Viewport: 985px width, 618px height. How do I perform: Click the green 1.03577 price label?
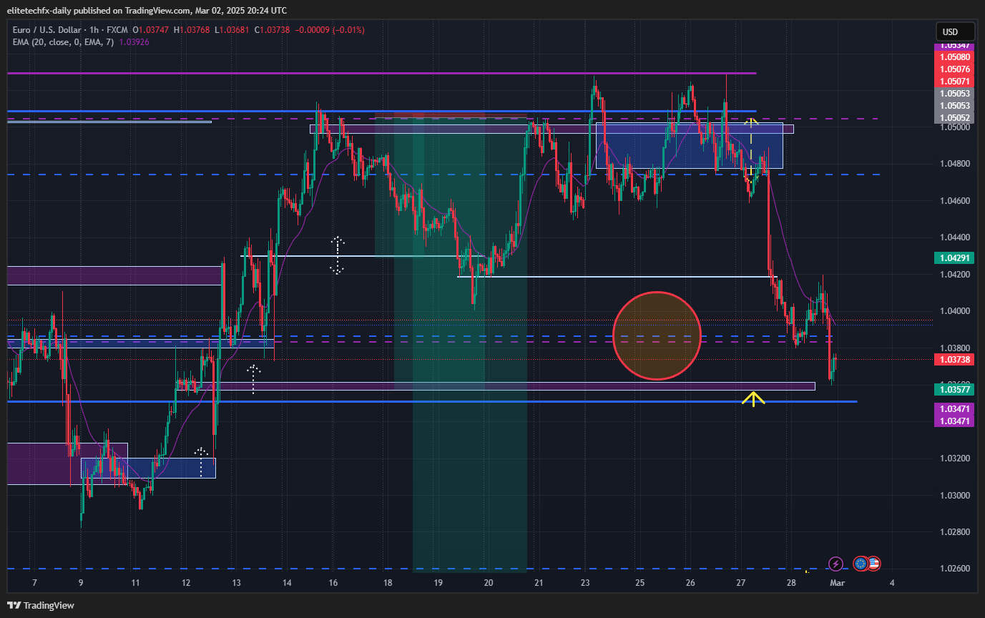954,389
